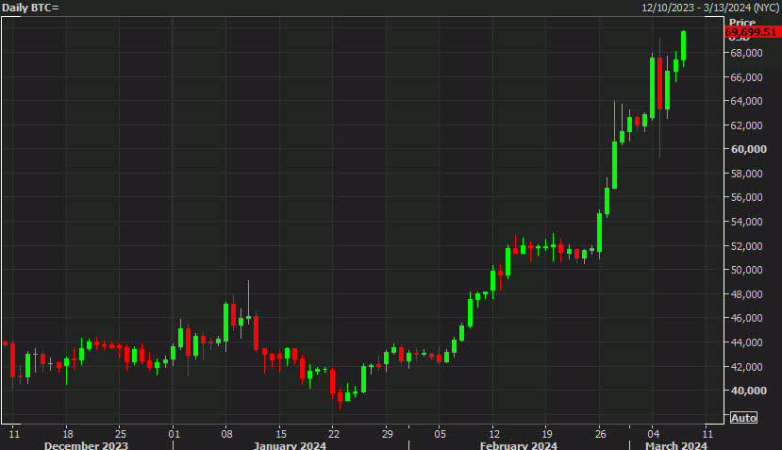This screenshot has height=450, width=782.
Task: Click the 12/10/2023 - 3/13/2024 (NYC) date range
Action: [710, 8]
